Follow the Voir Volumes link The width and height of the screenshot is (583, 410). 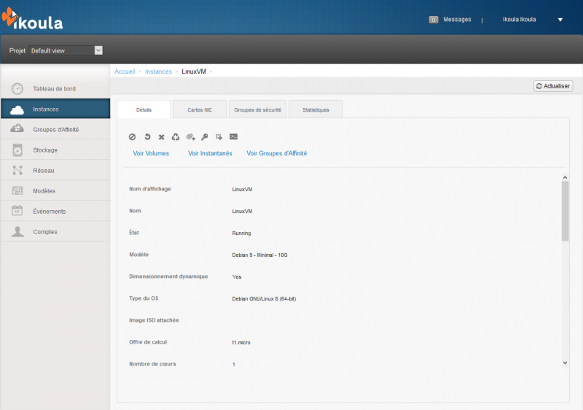(x=151, y=153)
